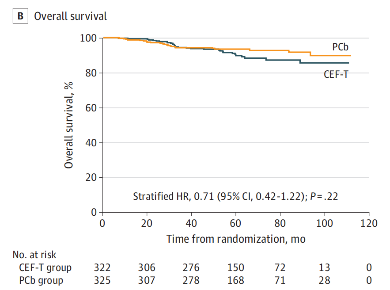Click the 28 at-risk count
Screen dimensions: 390x290
tap(325, 280)
